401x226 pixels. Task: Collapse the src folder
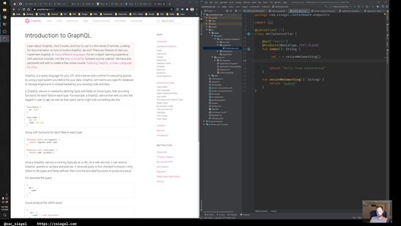pos(207,30)
